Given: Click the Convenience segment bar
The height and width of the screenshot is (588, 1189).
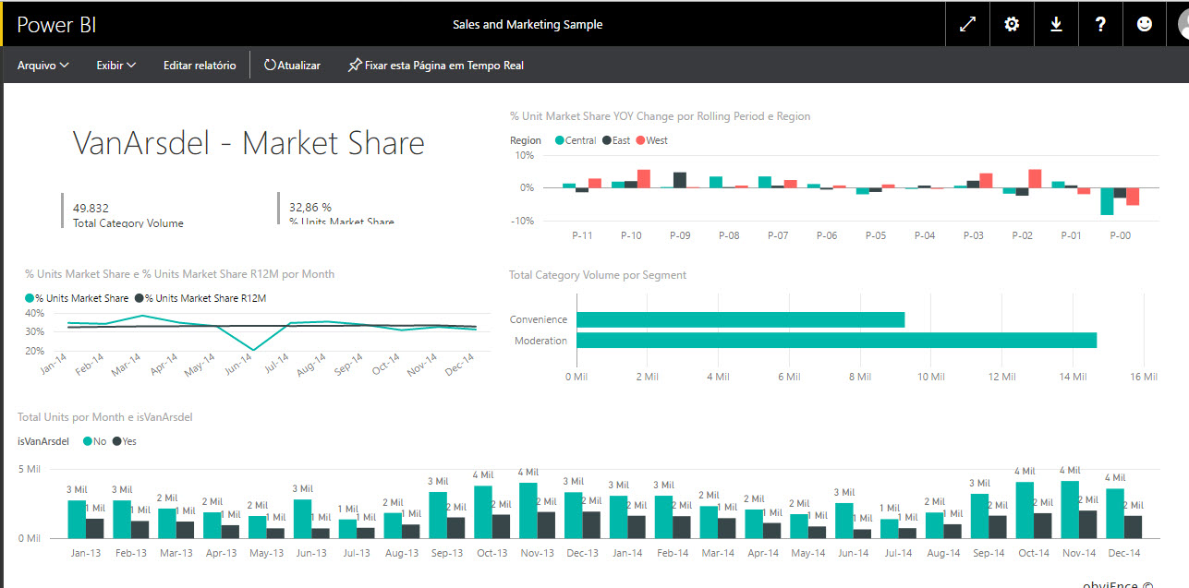Looking at the screenshot, I should [x=739, y=319].
